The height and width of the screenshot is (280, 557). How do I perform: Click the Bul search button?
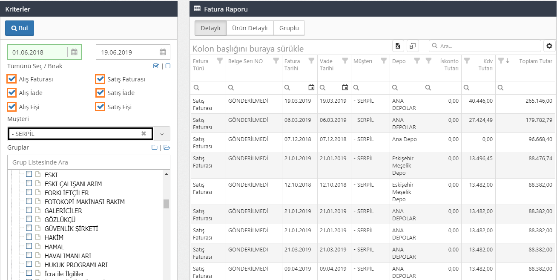click(20, 28)
